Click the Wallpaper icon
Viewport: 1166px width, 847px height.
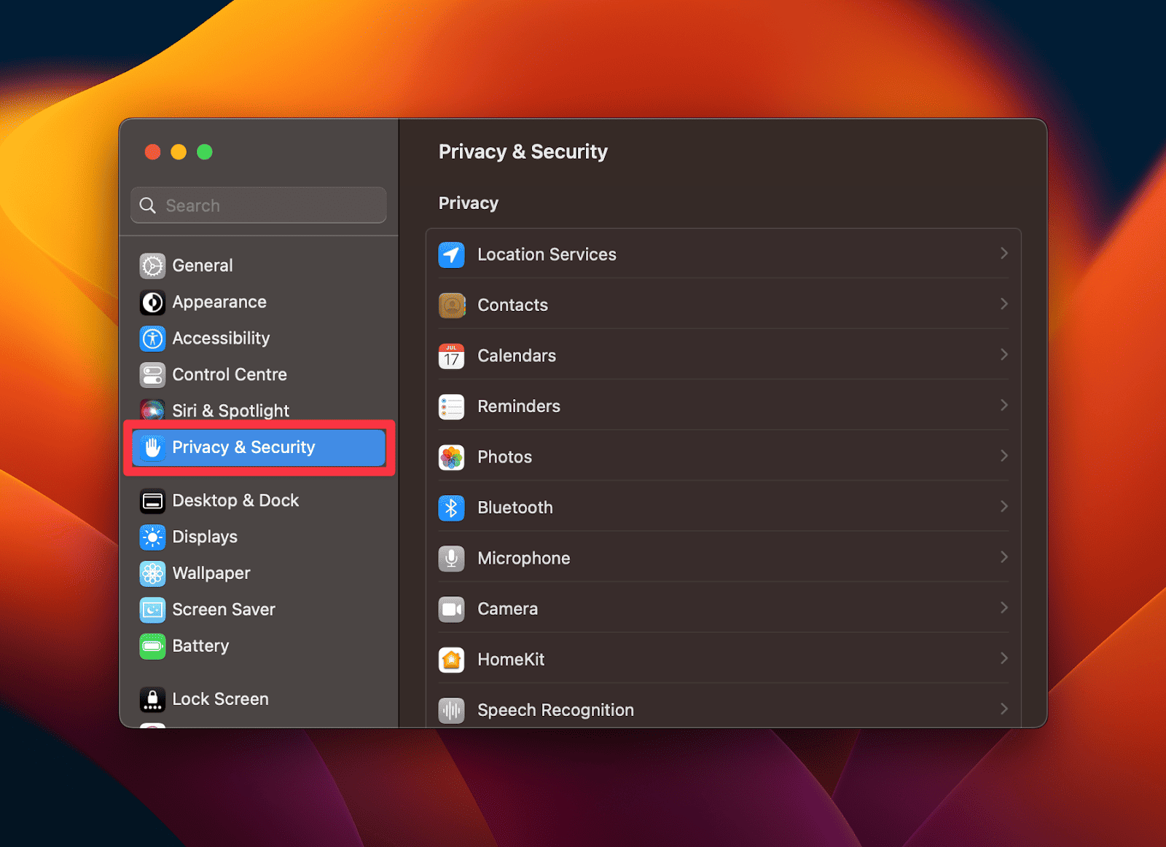tap(152, 573)
